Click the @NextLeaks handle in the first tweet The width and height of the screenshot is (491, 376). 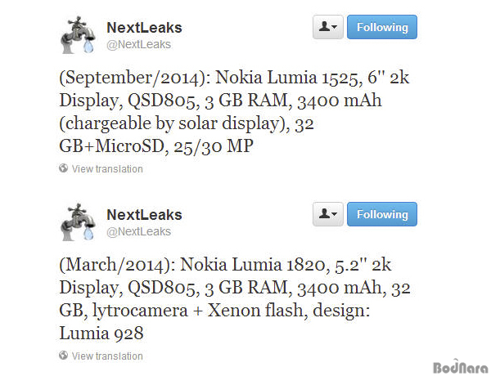[x=139, y=44]
